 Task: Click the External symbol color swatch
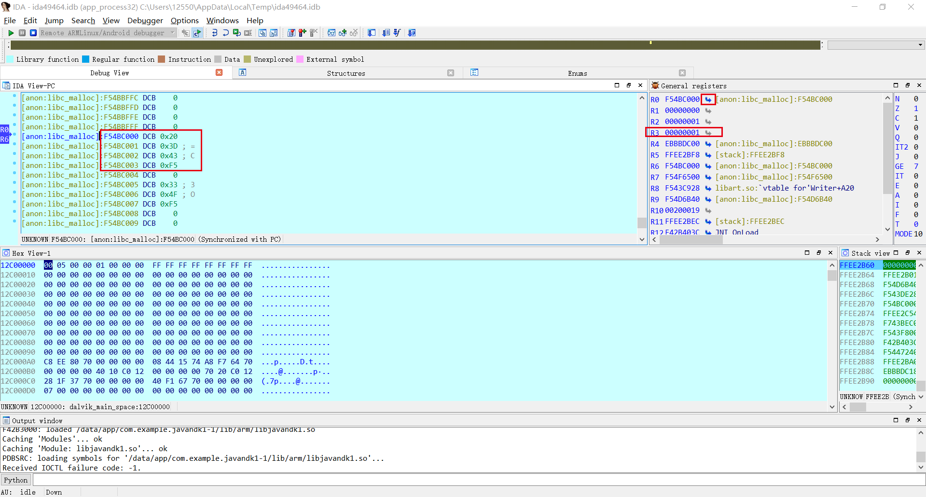300,59
